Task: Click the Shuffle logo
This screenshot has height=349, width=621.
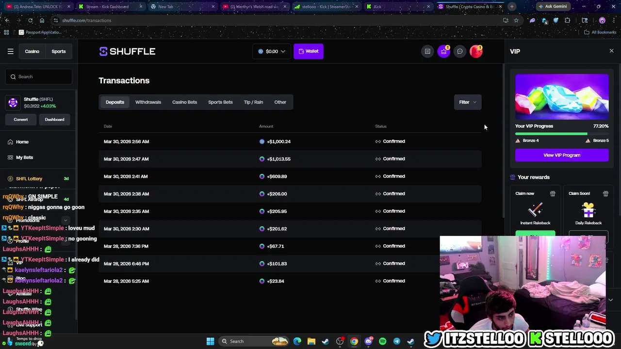Action: 127,51
